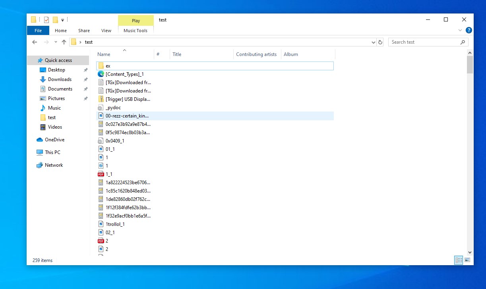Click the Play contextual tab header

point(136,21)
